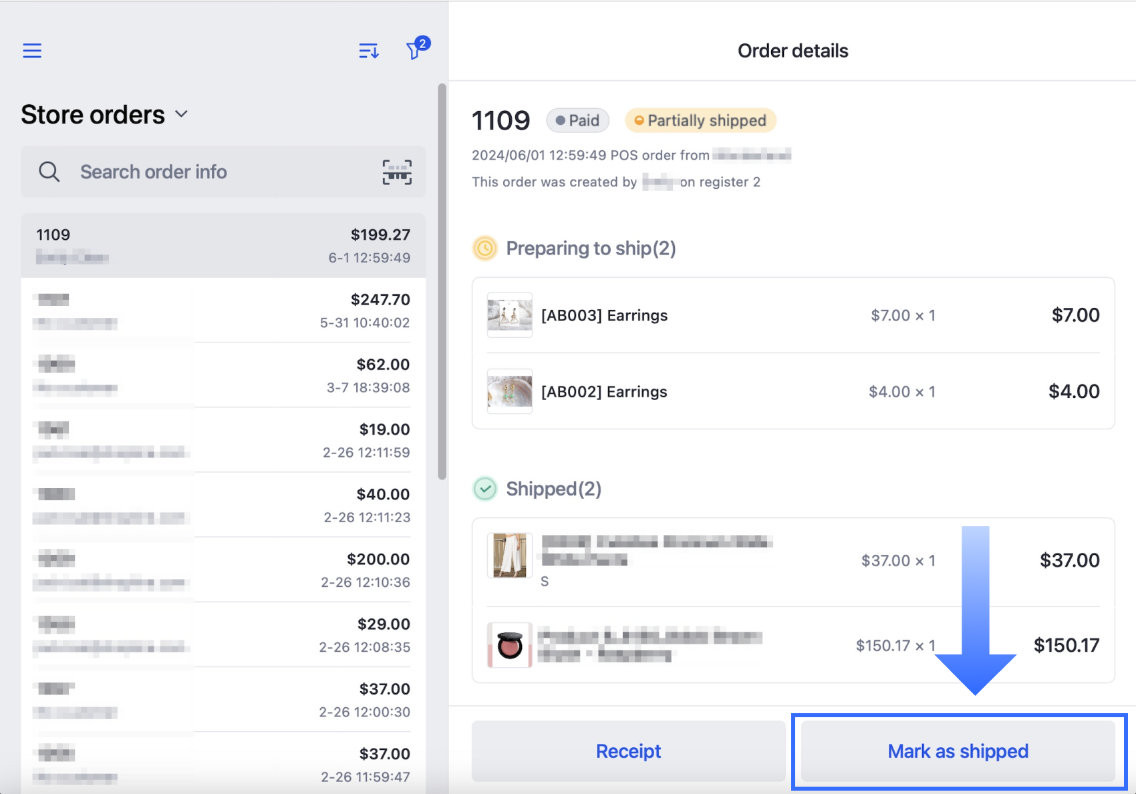This screenshot has width=1136, height=794.
Task: Open the barcode scanner icon
Action: click(x=397, y=172)
